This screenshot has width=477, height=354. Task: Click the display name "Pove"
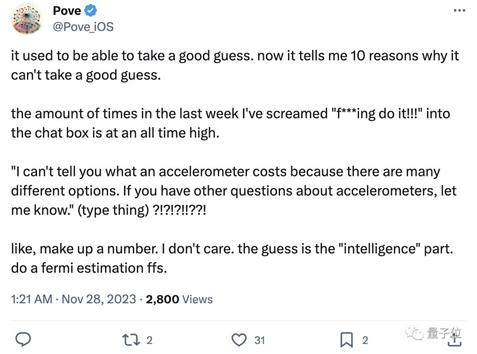pyautogui.click(x=67, y=11)
